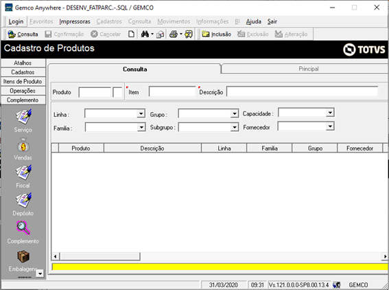Click the blank new document icon
Viewport: 389px width, 290px height.
pos(132,34)
